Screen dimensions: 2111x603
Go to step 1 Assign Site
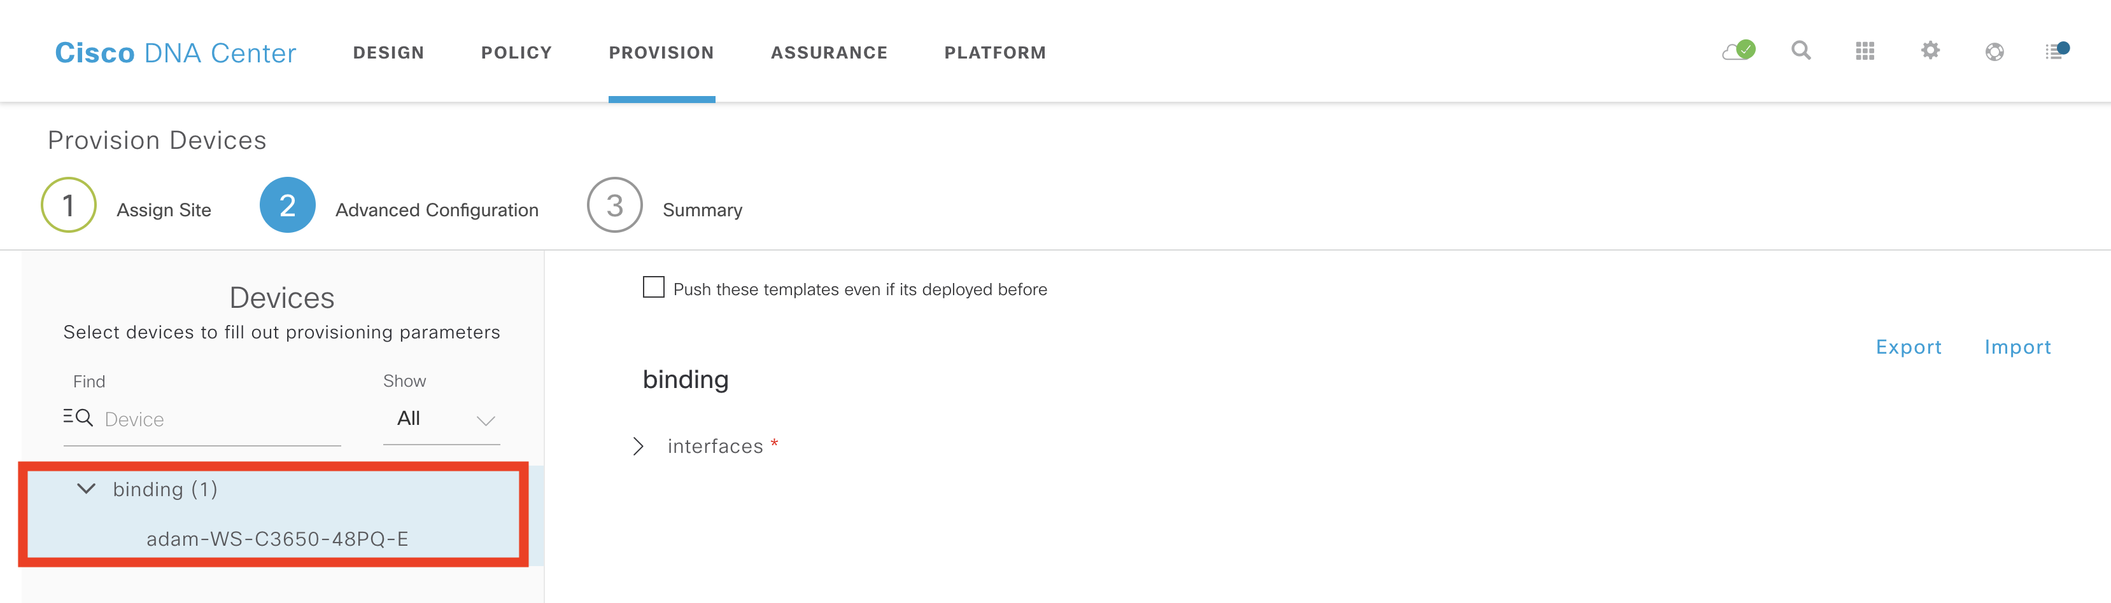click(x=69, y=205)
